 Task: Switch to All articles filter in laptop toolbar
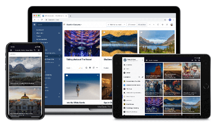tap(142, 25)
